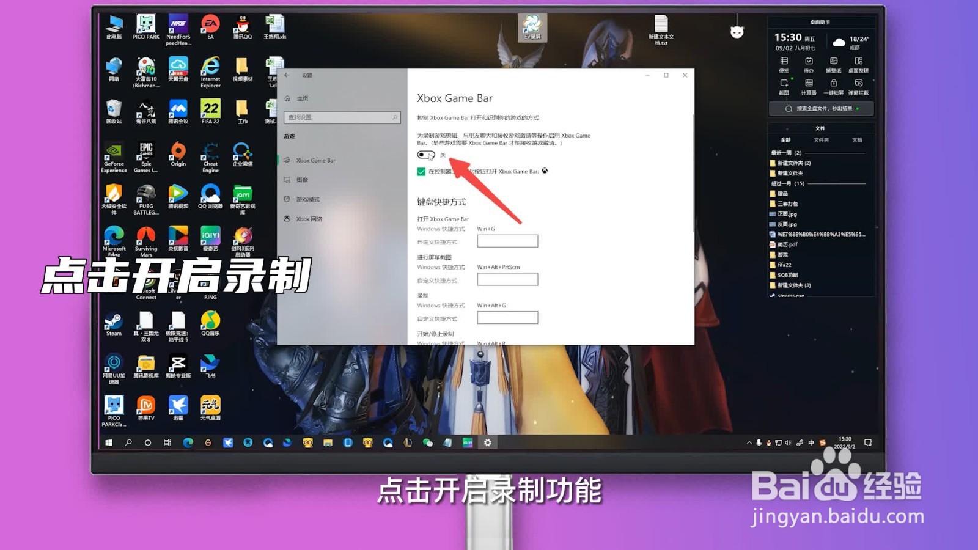This screenshot has width=978, height=550.
Task: Uncheck the controller button opens Game Bar checkbox
Action: (x=421, y=172)
